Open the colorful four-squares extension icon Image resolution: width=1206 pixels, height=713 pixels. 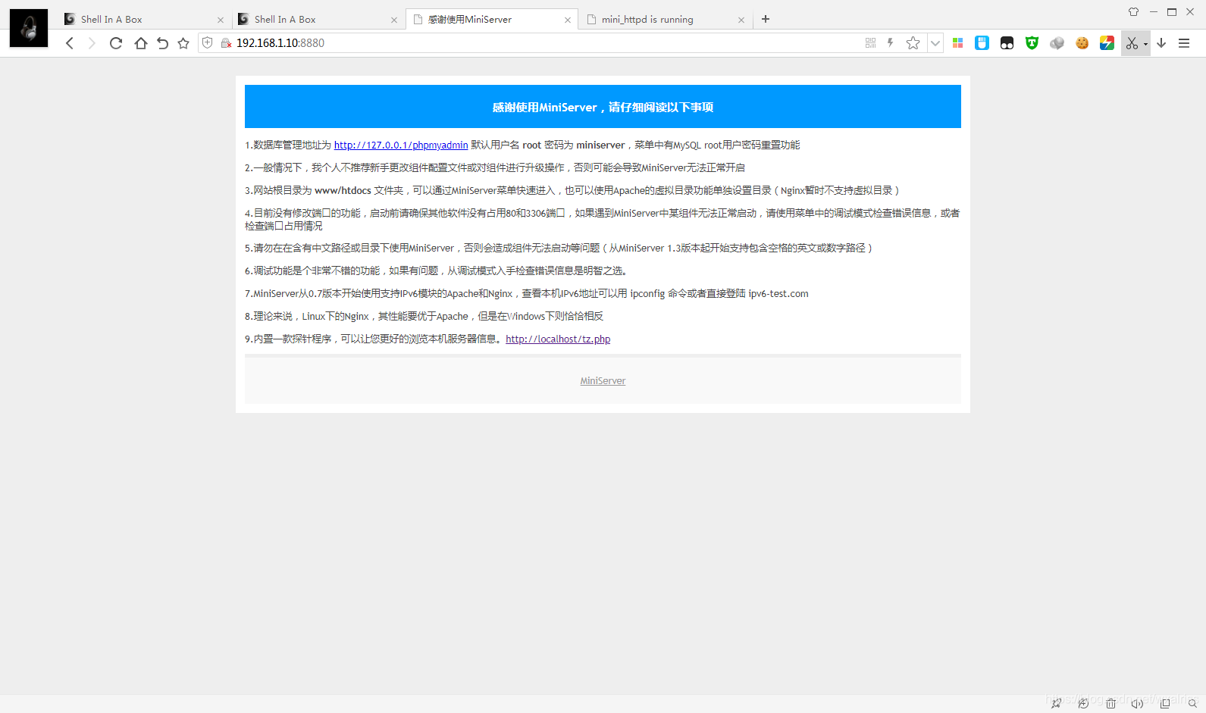tap(958, 43)
